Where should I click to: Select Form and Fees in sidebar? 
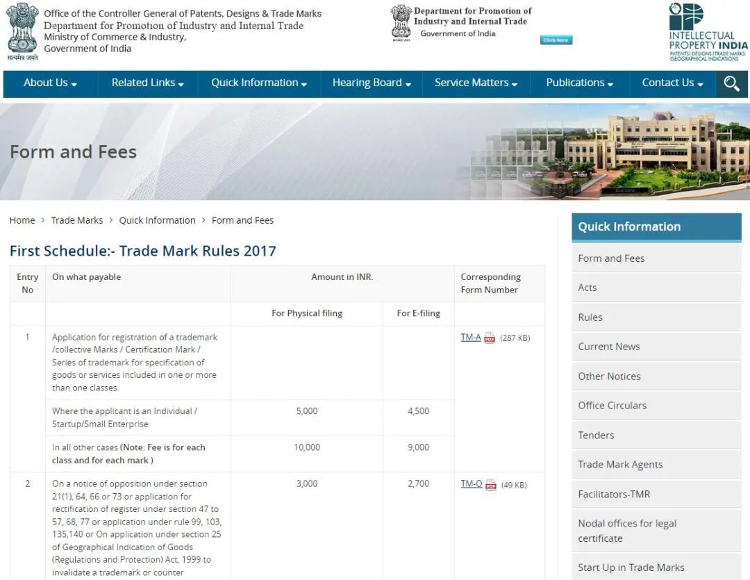pos(656,258)
